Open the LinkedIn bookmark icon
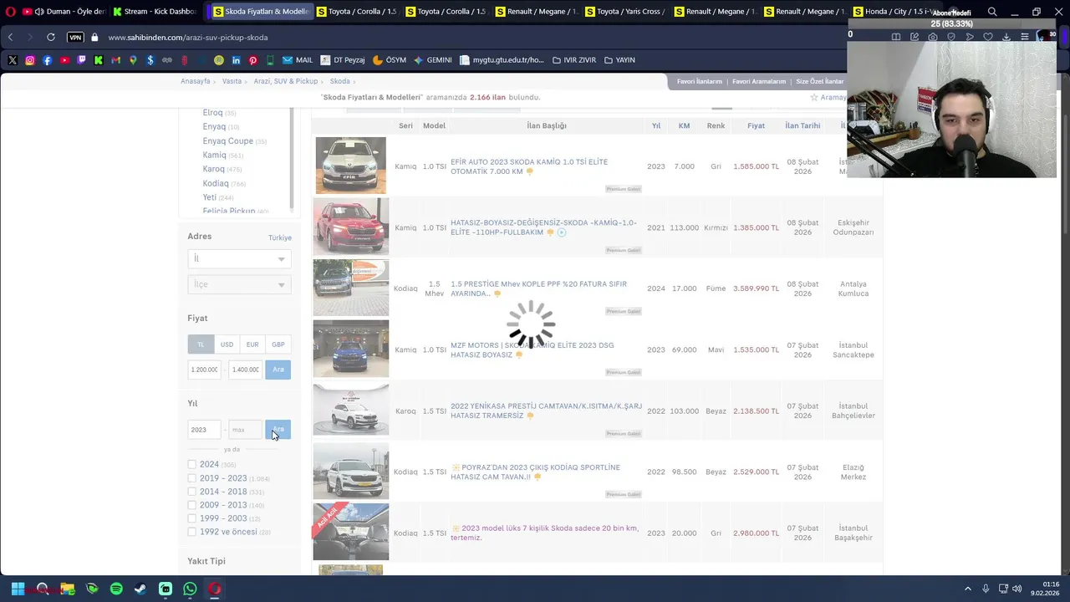The image size is (1070, 602). tap(237, 60)
